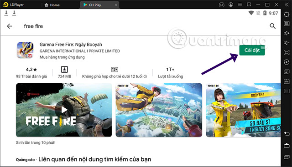Click the 724 MB download size icon
The width and height of the screenshot is (292, 167).
click(x=64, y=70)
